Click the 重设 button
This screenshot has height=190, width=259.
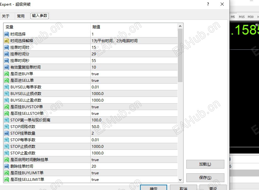click(x=213, y=188)
